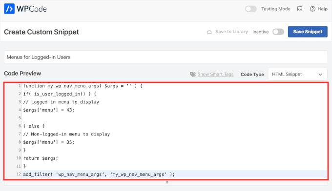
Task: Click the $args['menu'] = 35 line
Action: coord(49,142)
